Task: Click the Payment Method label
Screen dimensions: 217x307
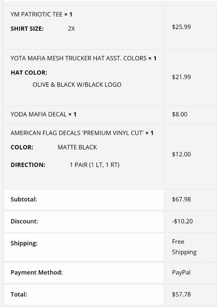Action: (x=37, y=272)
